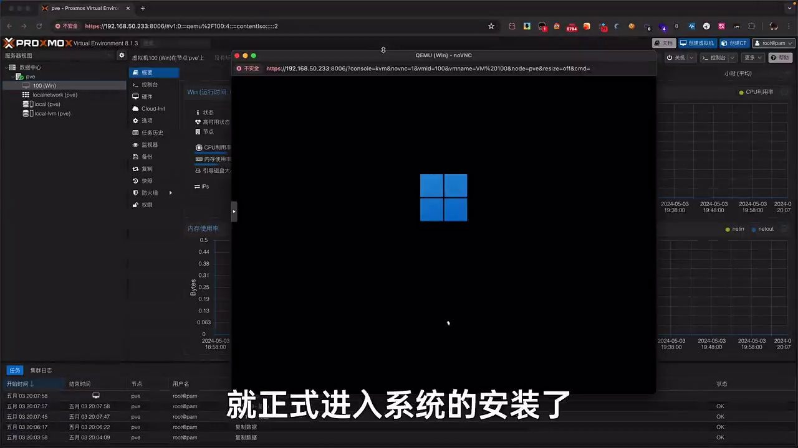Toggle the netout legend entry
798x448 pixels.
point(762,229)
